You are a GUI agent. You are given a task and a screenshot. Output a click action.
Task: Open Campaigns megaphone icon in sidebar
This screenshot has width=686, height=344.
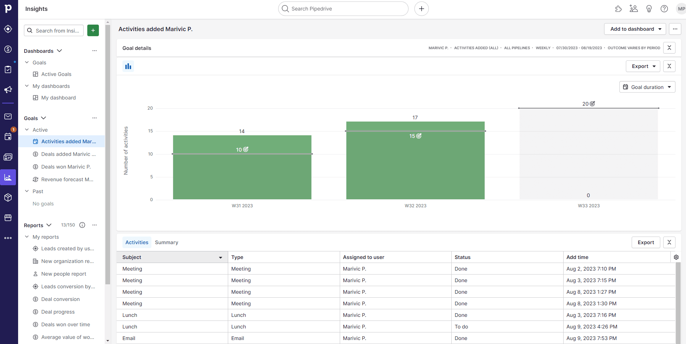(8, 89)
